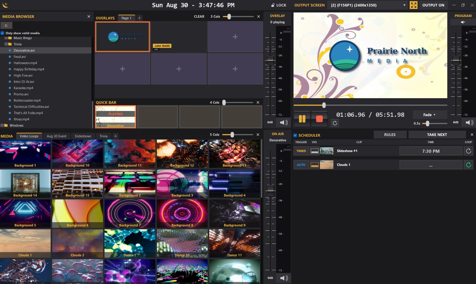Click the Decorative quick bar item
Image resolution: width=476 pixels, height=284 pixels.
pos(115,117)
